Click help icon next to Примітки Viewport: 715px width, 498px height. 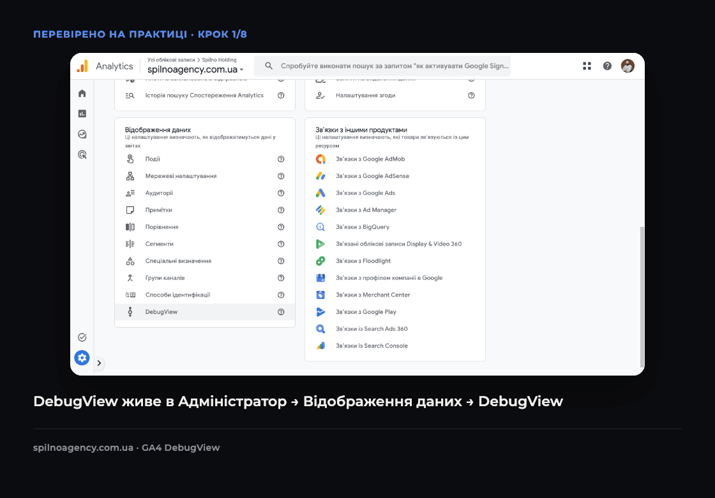(x=281, y=210)
